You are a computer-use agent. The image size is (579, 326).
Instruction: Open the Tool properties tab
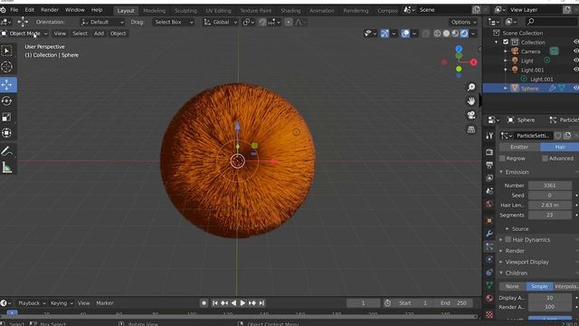[x=489, y=136]
